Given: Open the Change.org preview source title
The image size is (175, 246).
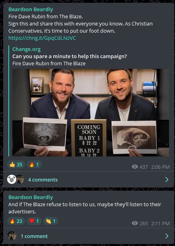Looking at the screenshot, I should click(x=27, y=49).
